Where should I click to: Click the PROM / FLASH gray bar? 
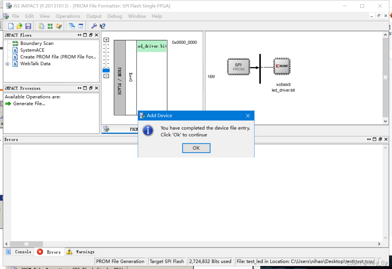pyautogui.click(x=119, y=78)
